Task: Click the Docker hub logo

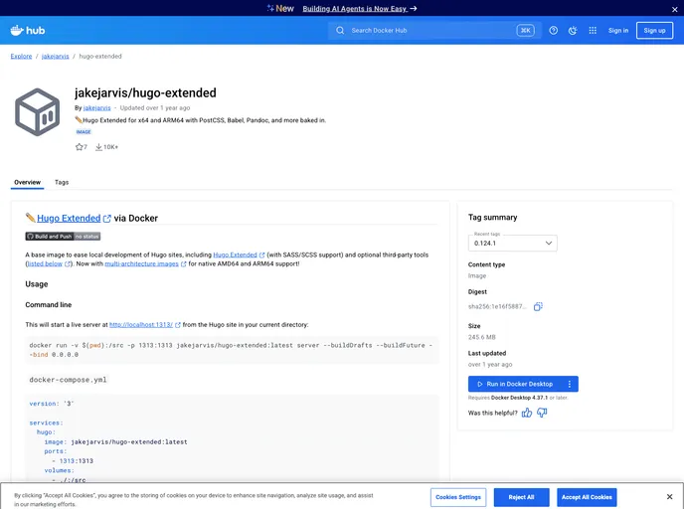Action: point(28,30)
